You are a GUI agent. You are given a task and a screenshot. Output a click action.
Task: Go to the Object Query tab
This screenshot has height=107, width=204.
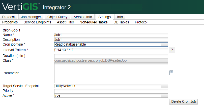pos(57,17)
